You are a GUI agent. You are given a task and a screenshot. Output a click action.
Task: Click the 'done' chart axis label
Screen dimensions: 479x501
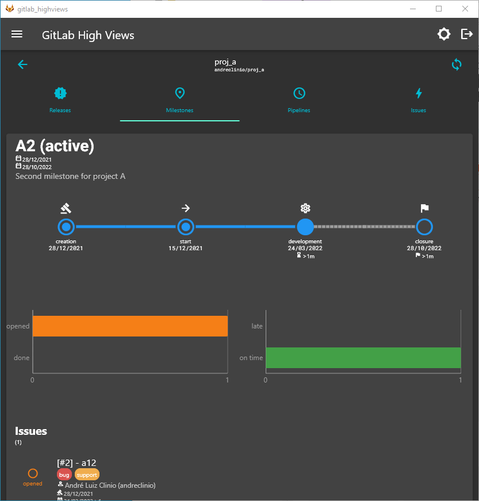pos(22,358)
